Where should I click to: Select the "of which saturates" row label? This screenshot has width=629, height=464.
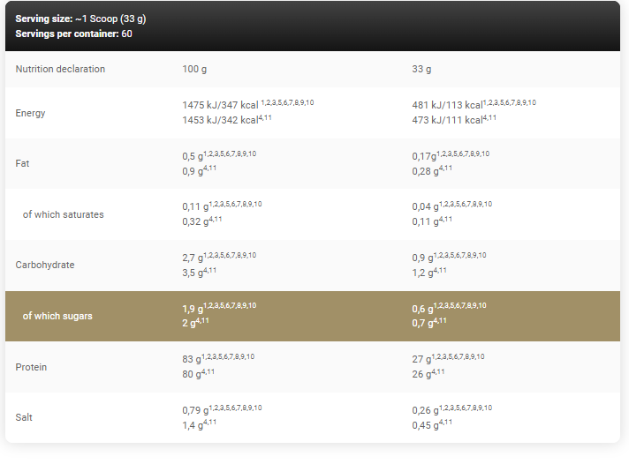[x=63, y=214]
